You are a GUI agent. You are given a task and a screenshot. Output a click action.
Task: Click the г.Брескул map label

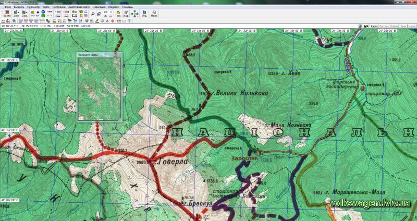tap(199, 203)
